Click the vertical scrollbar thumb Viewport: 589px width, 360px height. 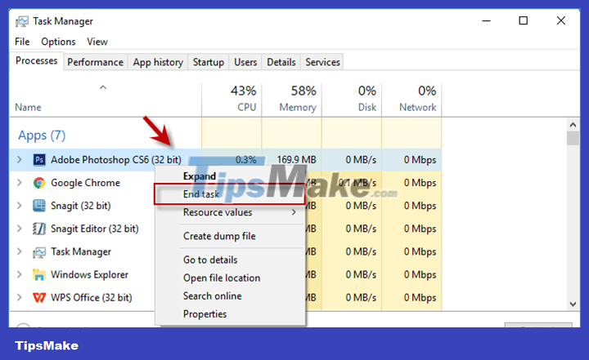pos(573,138)
